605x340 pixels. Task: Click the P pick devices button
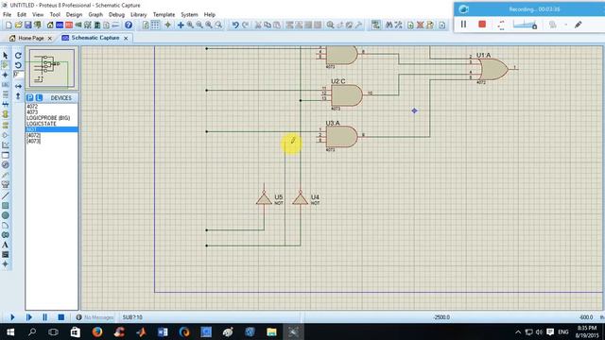pos(30,97)
